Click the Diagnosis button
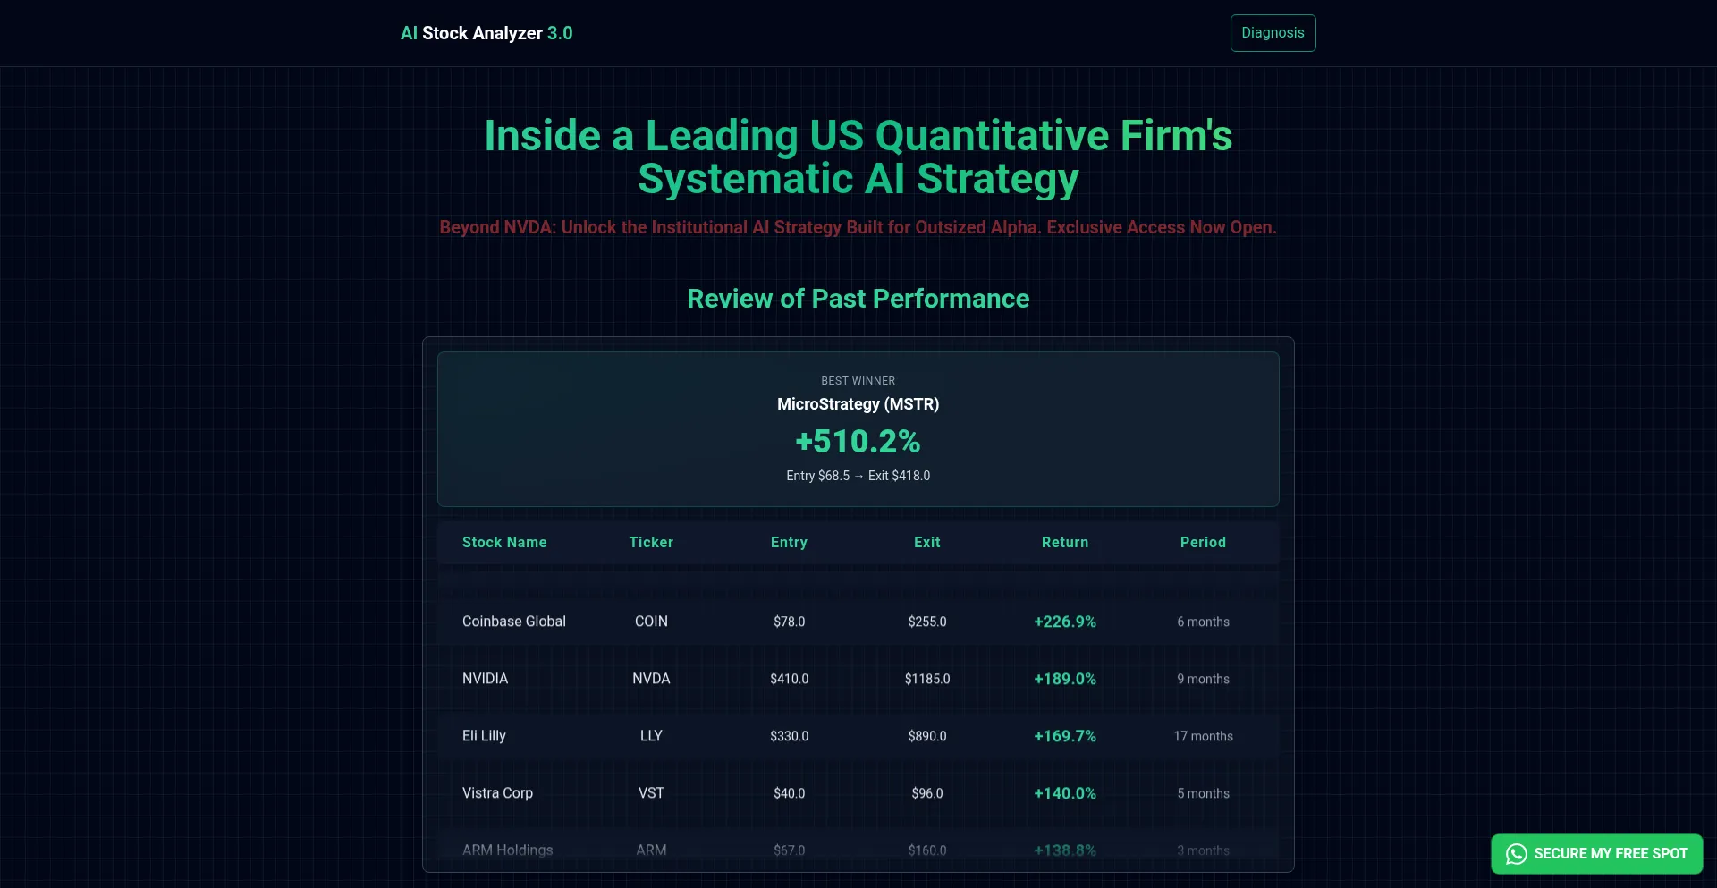The width and height of the screenshot is (1717, 888). pos(1273,33)
